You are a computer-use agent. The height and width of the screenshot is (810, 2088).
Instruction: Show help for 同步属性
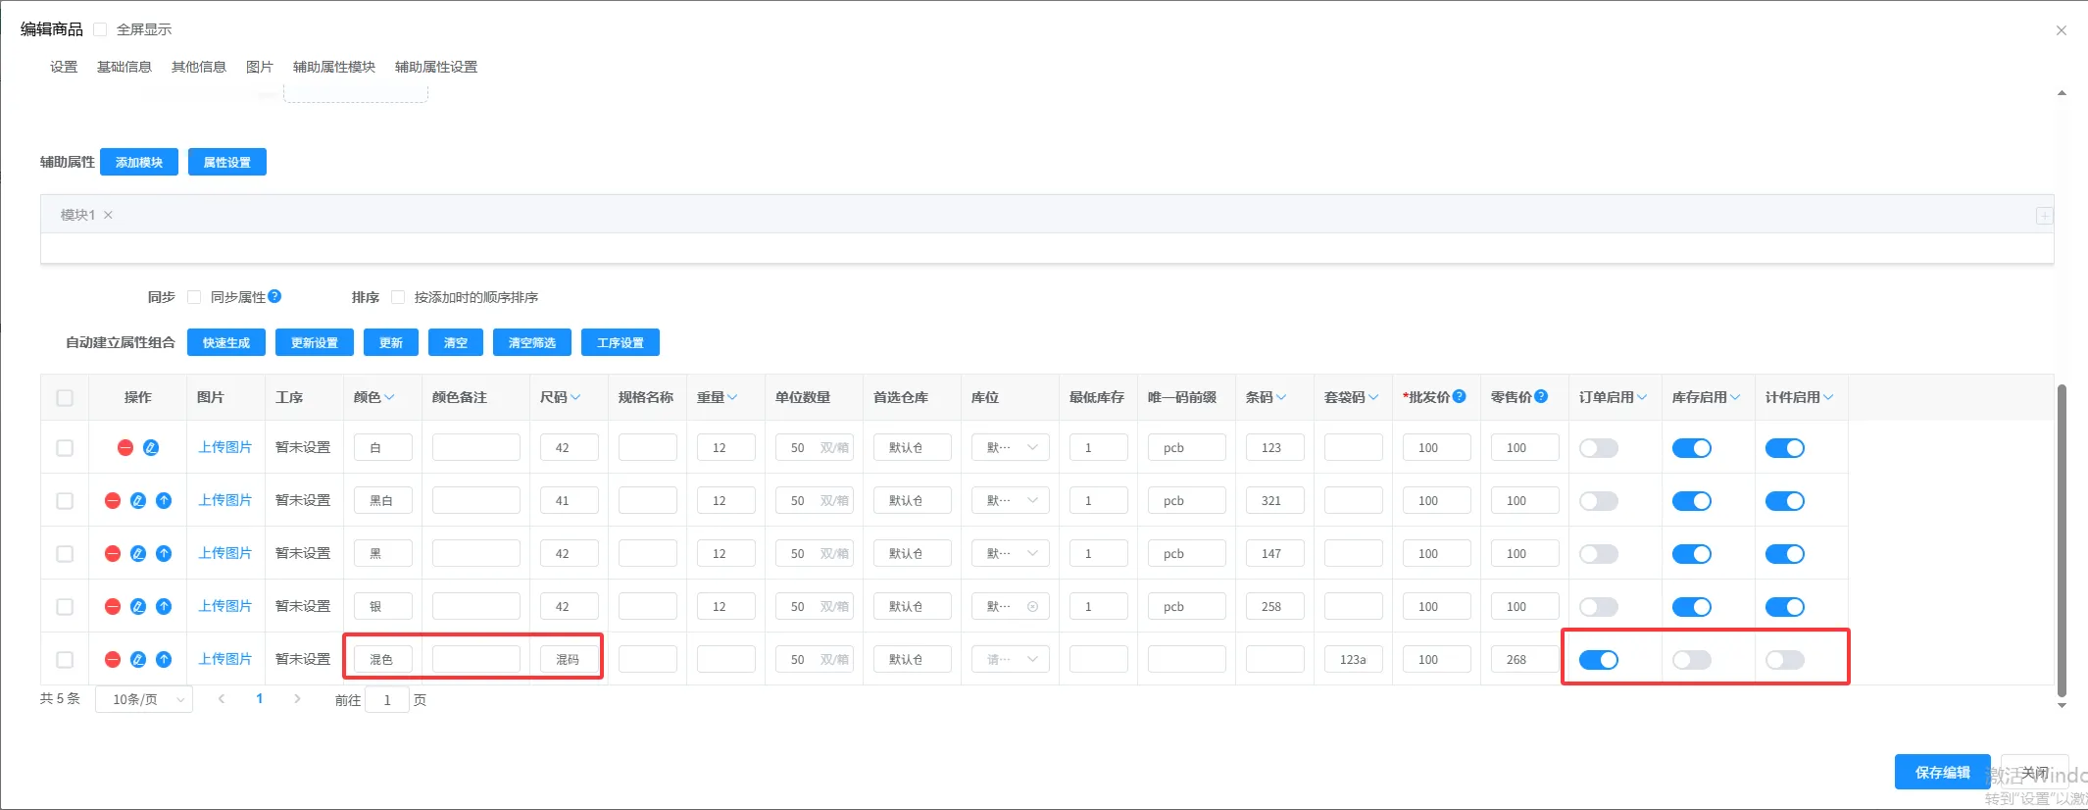click(x=274, y=296)
